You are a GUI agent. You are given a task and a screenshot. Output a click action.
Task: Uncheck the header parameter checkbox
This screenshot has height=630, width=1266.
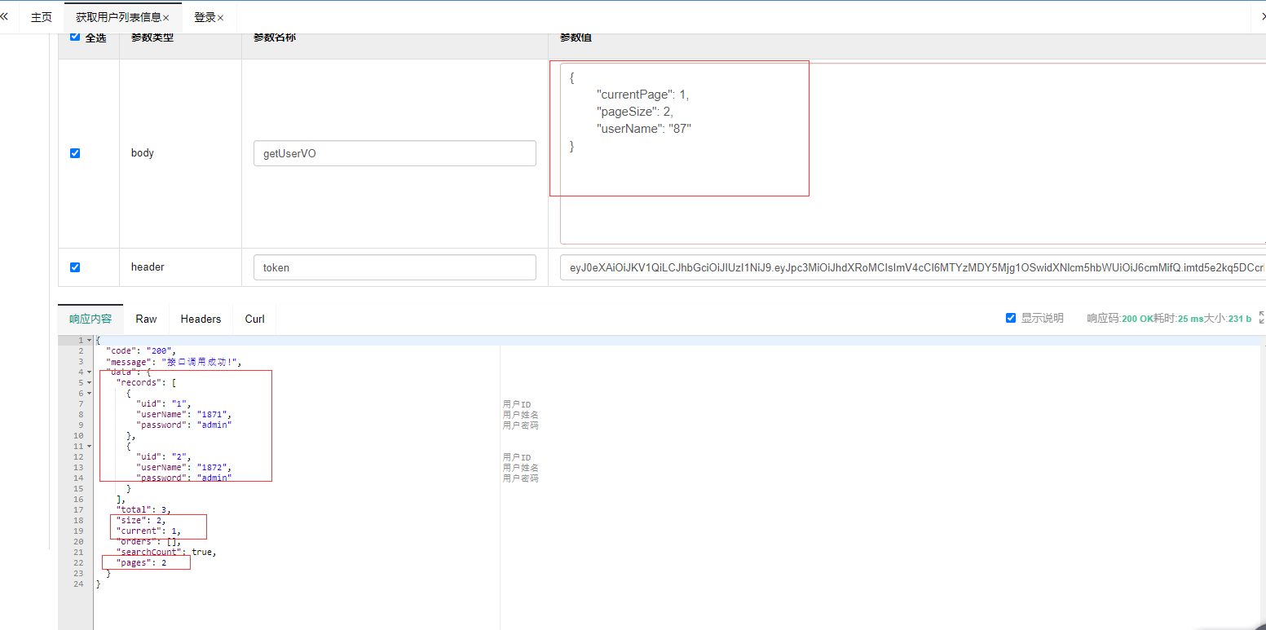pos(75,267)
